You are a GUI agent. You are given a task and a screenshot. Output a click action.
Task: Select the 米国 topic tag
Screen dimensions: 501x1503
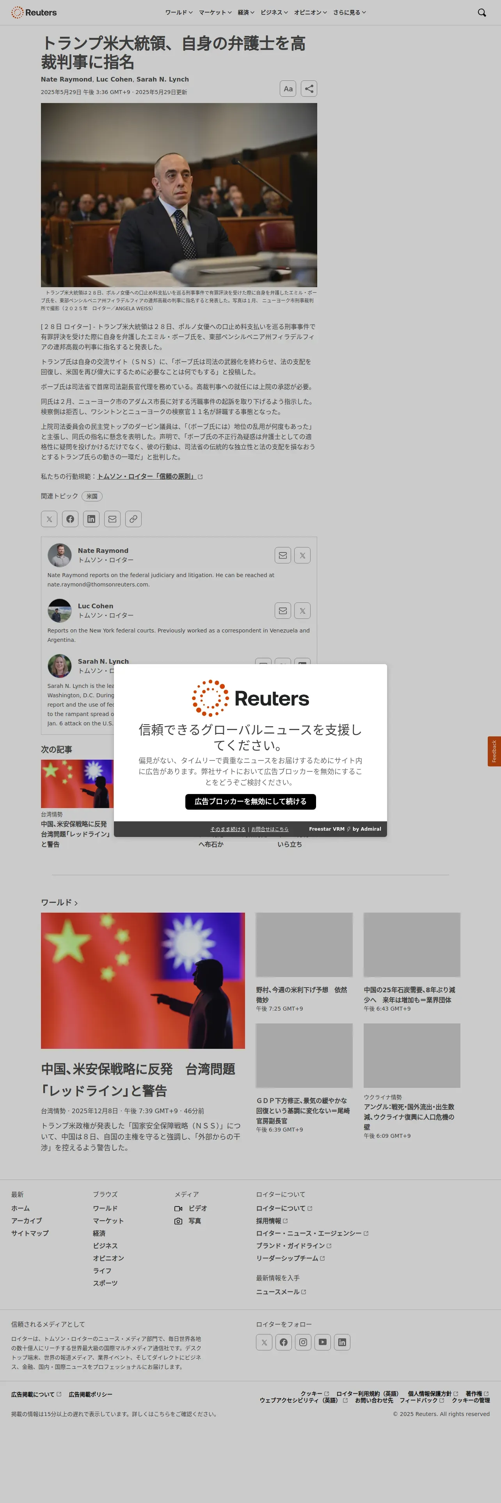(x=92, y=496)
